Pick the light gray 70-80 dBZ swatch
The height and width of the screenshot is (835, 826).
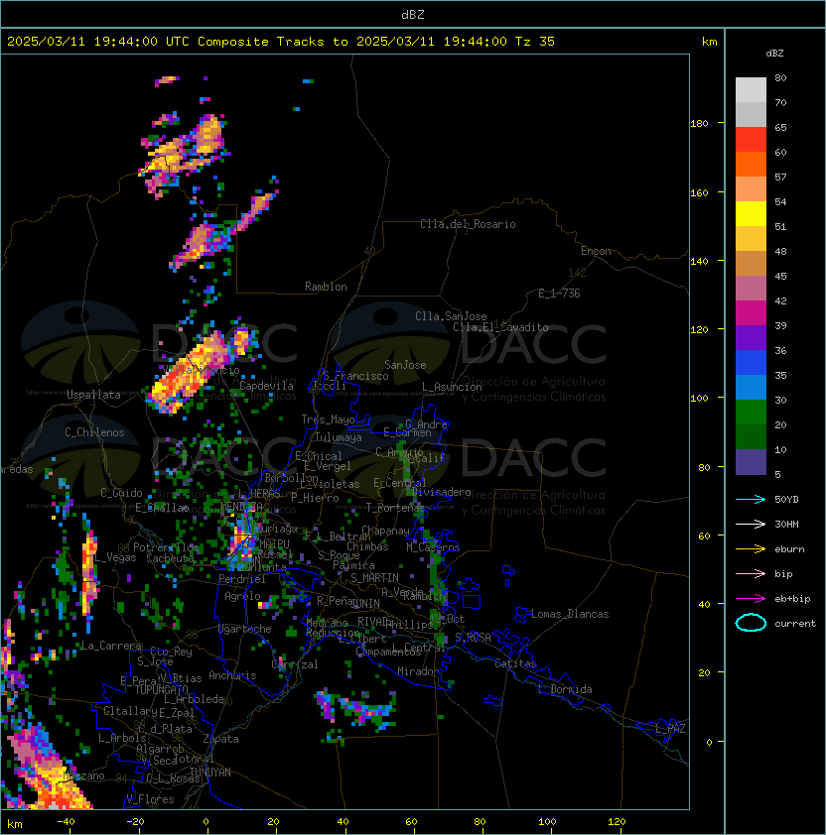751,90
